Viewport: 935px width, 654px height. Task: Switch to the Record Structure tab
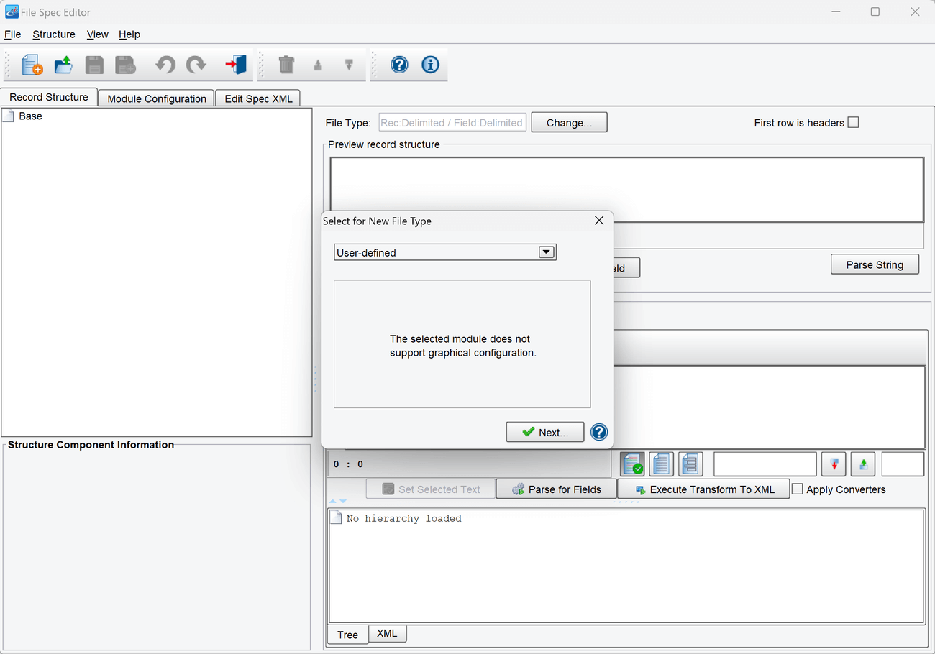[x=49, y=97]
